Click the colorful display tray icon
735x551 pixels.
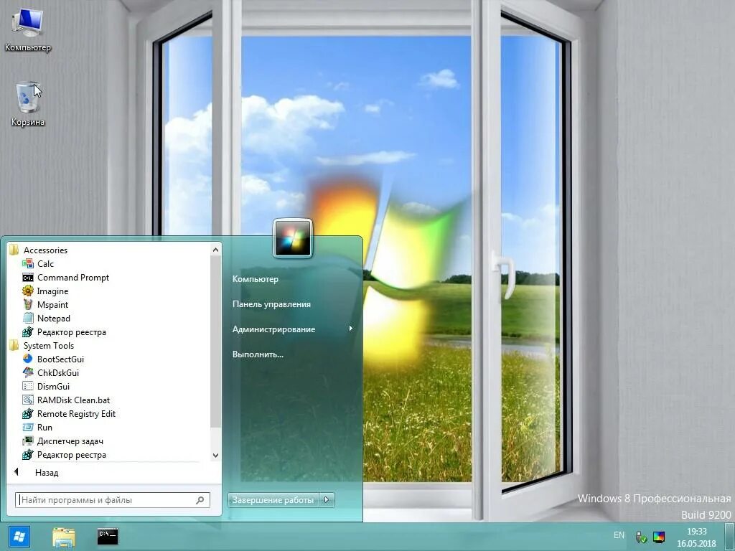click(659, 537)
